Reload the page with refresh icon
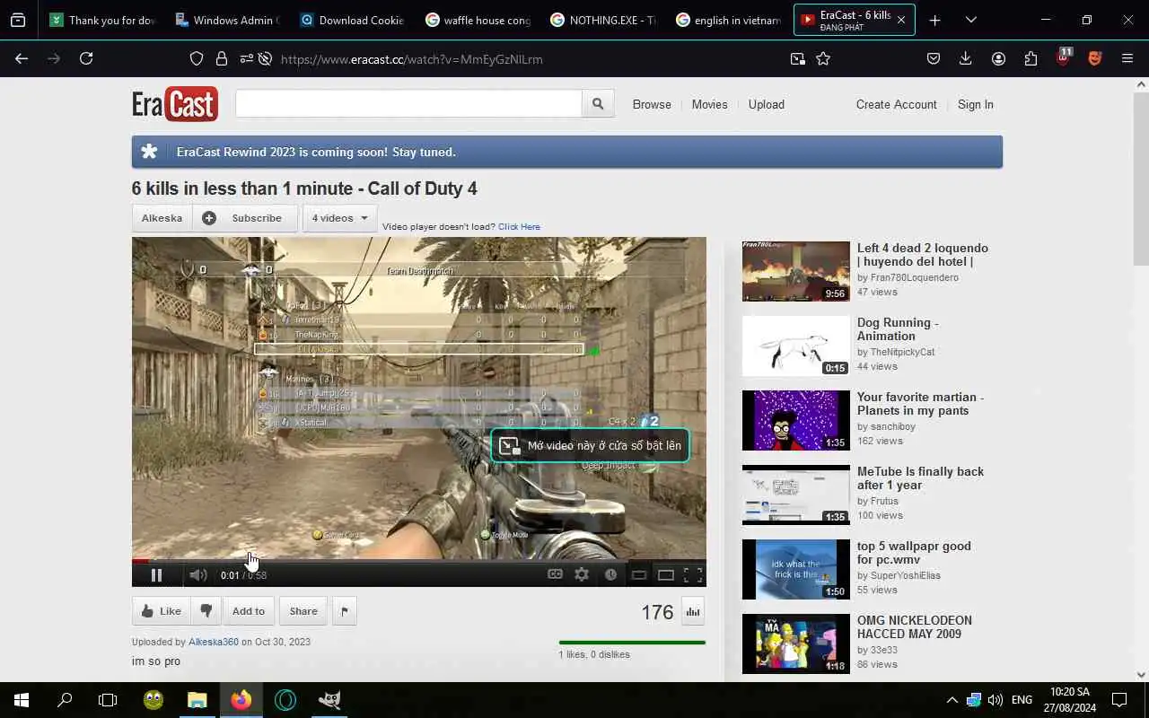 point(86,58)
